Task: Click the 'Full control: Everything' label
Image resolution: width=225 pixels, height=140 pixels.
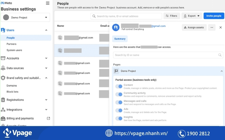Action: tap(133, 29)
